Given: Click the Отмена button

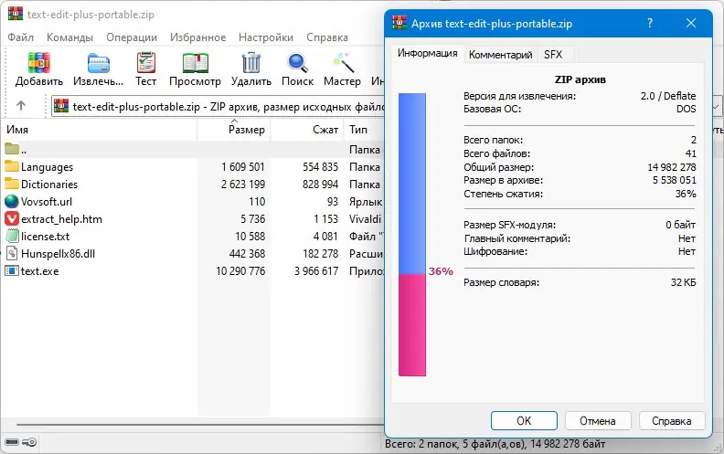Looking at the screenshot, I should (598, 421).
